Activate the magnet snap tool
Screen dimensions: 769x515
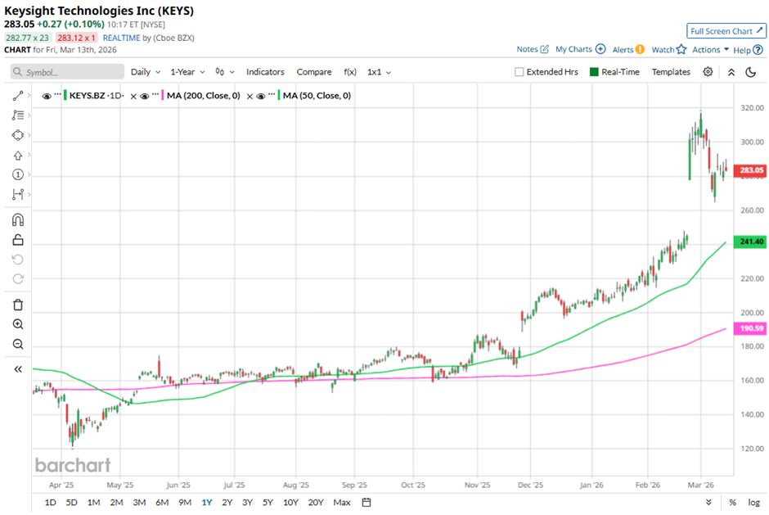pyautogui.click(x=17, y=219)
